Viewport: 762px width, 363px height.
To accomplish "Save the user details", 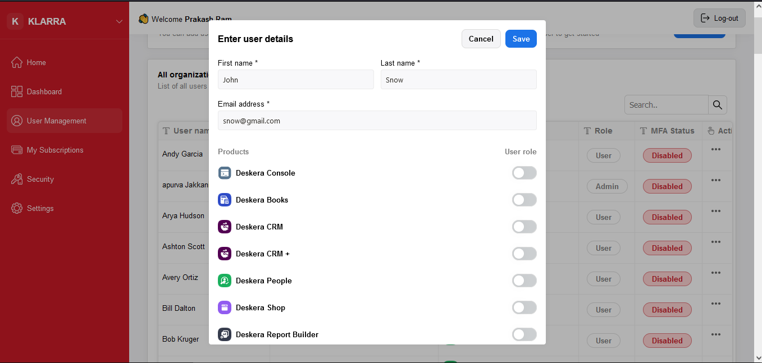I will [521, 39].
